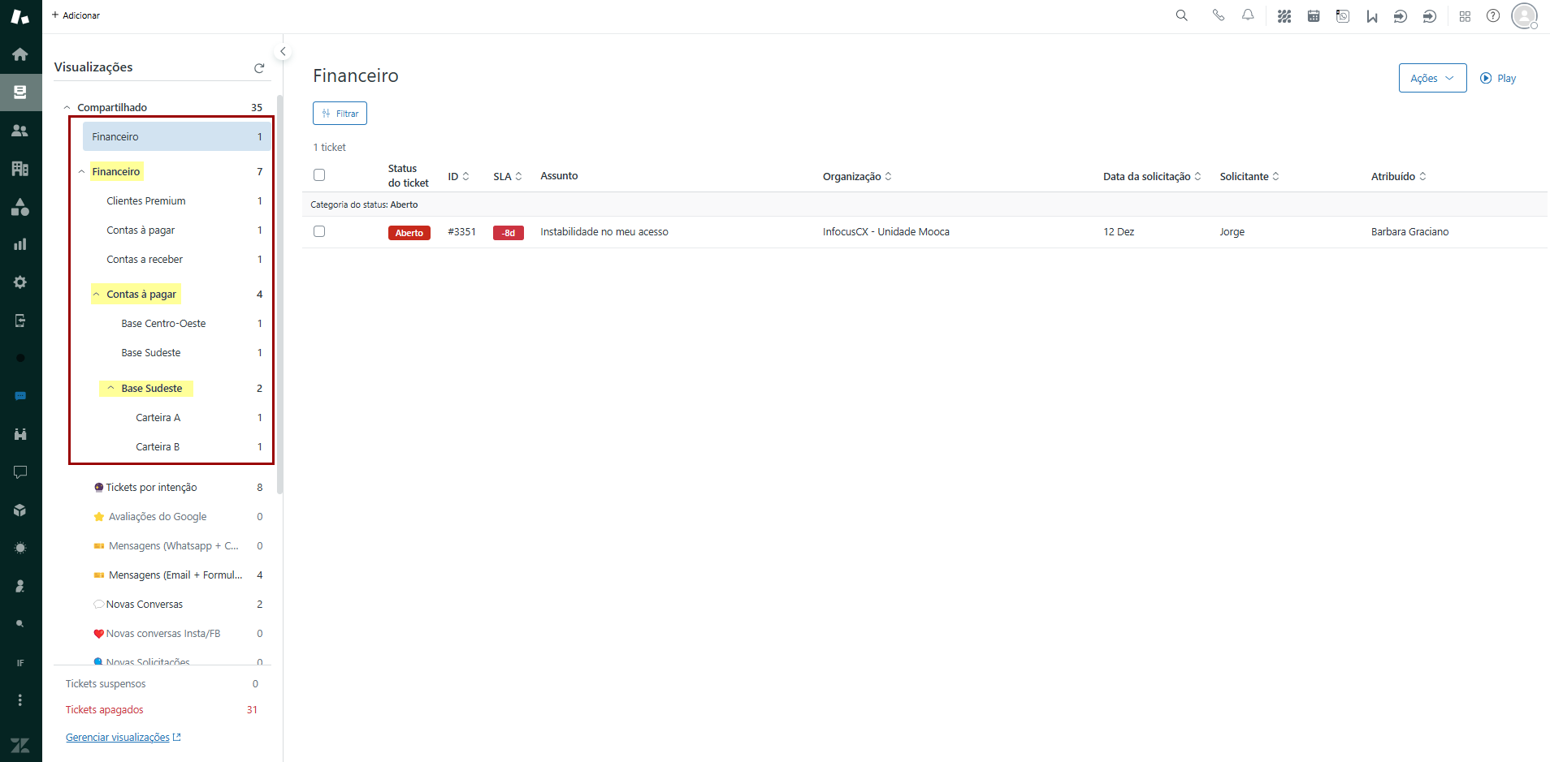Viewport: 1550px width, 762px height.
Task: Open the phone call icon
Action: coord(1218,15)
